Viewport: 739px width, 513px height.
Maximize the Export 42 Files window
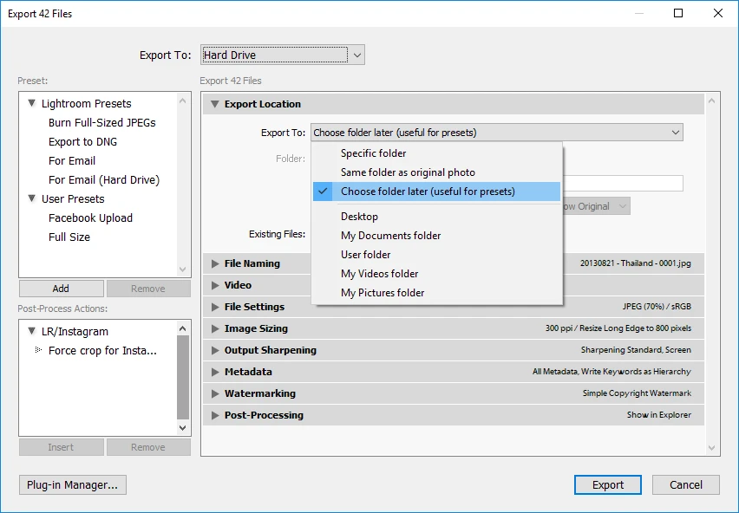coord(678,13)
